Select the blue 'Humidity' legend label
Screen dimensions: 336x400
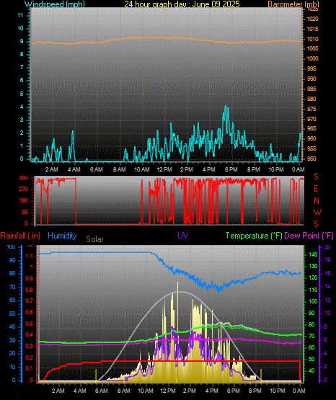click(x=62, y=236)
